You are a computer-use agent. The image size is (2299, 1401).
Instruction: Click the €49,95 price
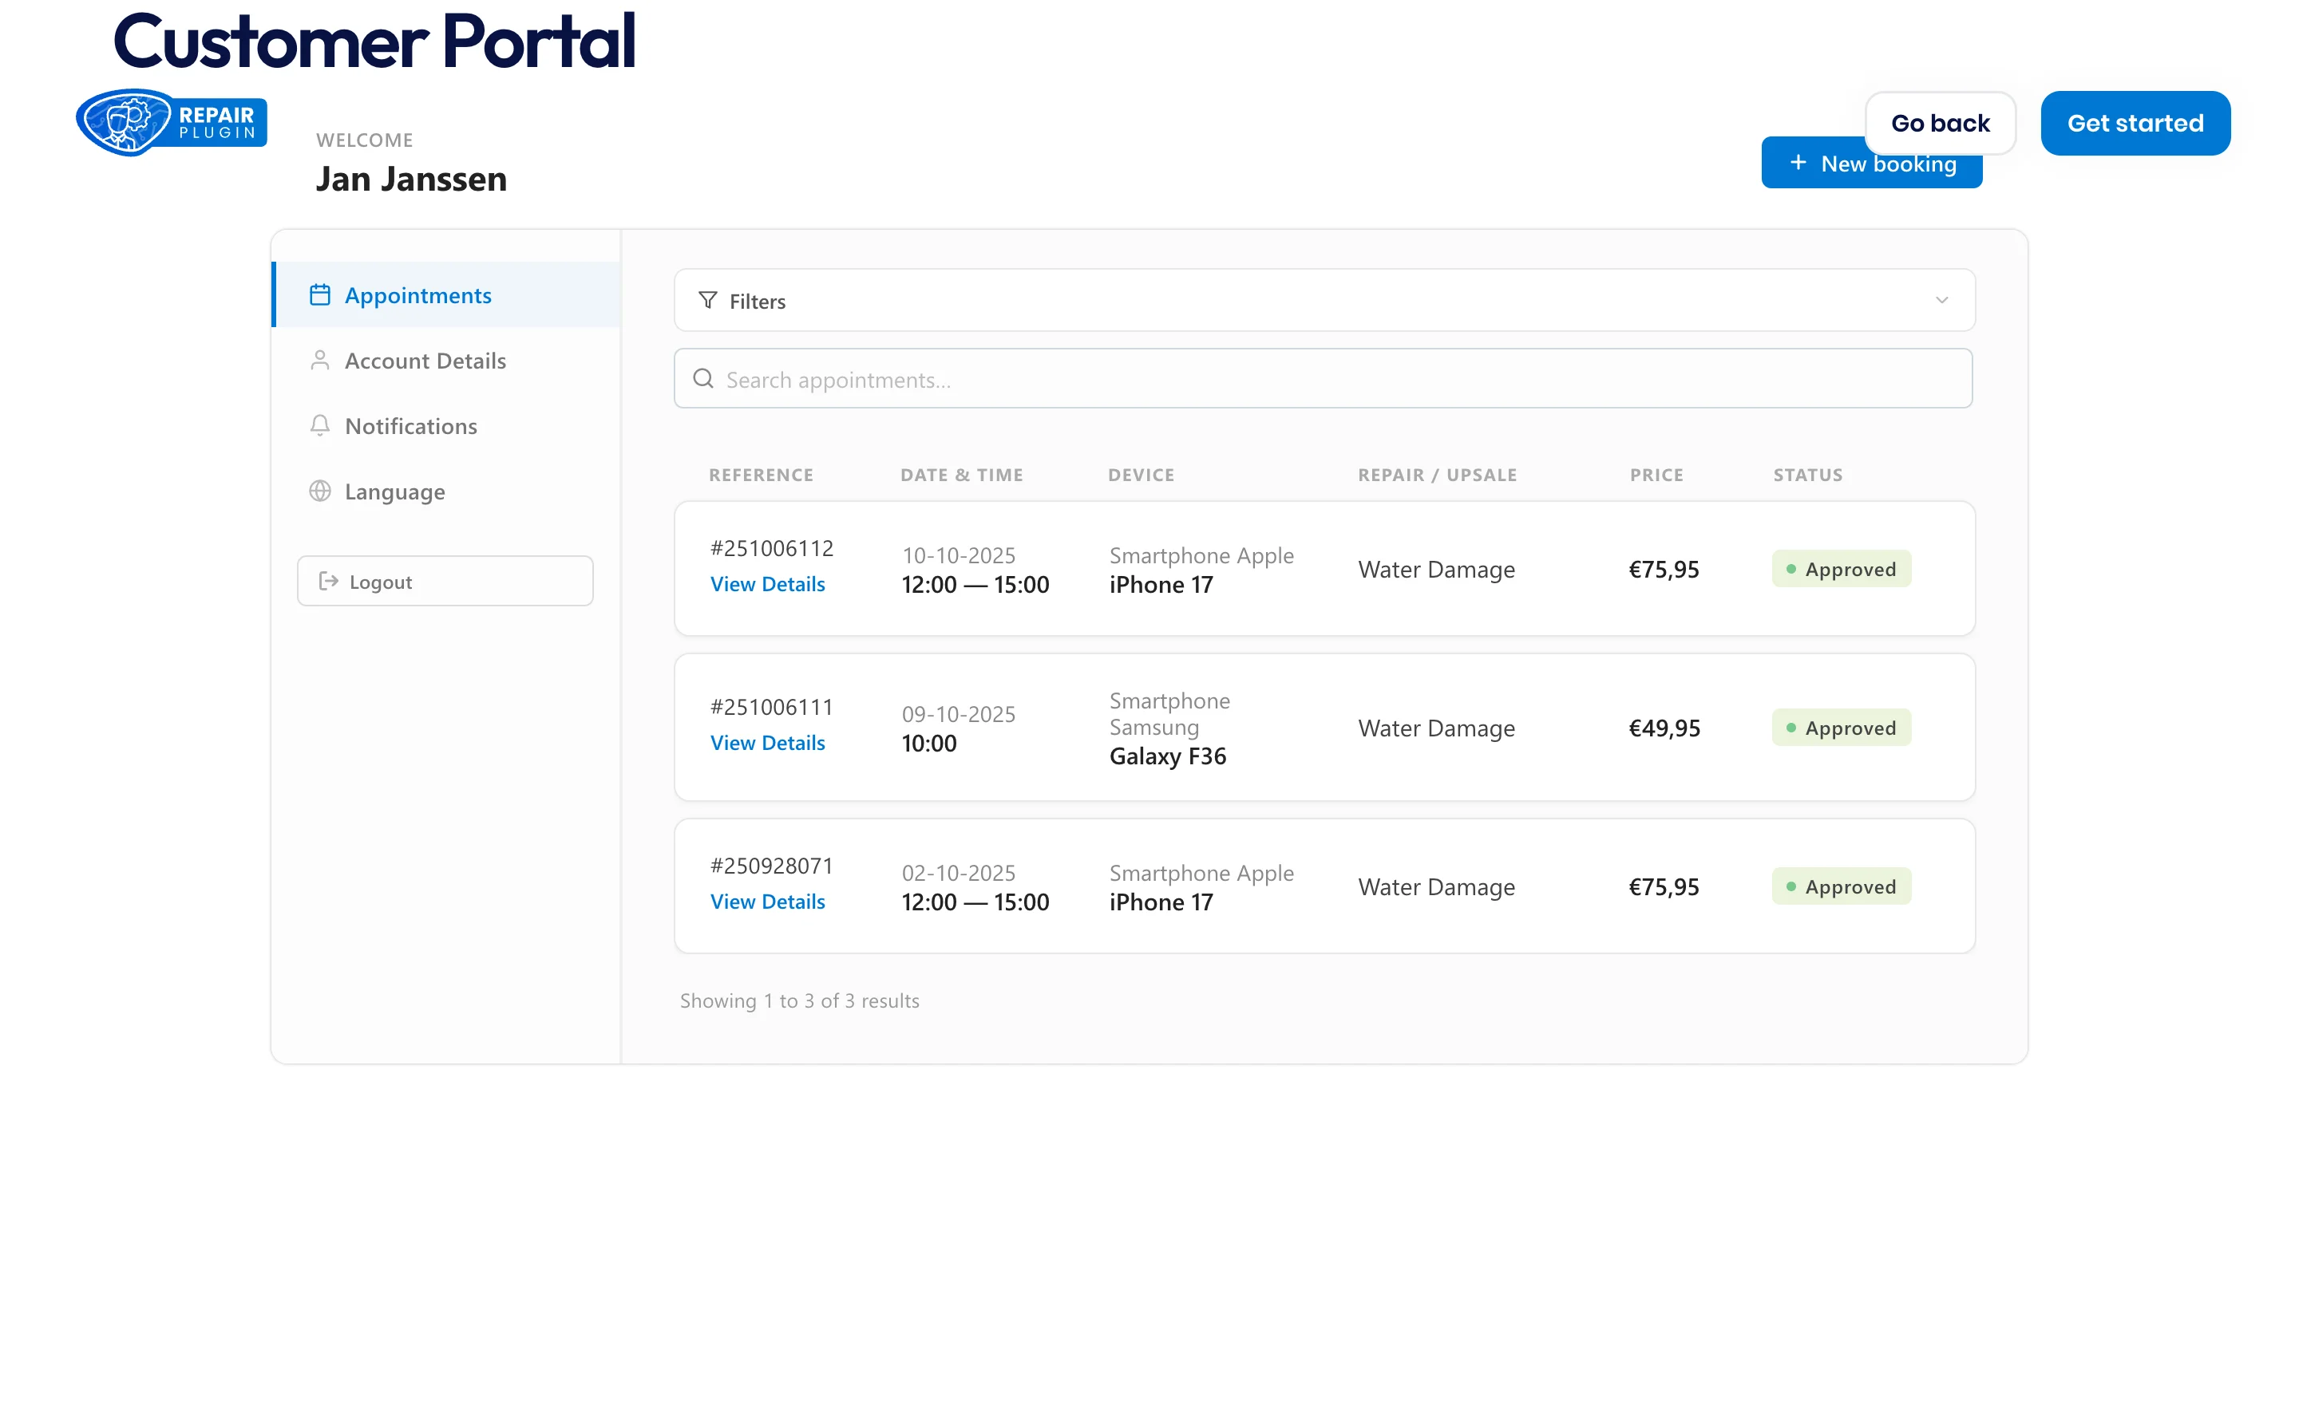[1664, 728]
